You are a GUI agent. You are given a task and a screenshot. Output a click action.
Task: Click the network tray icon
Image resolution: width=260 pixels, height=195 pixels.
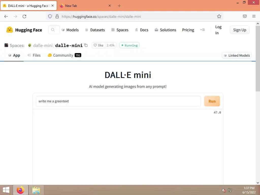(x=230, y=190)
